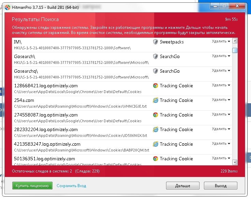Minimize the HitmanPro window
Viewport: 251px width, 199px height.
coord(215,6)
